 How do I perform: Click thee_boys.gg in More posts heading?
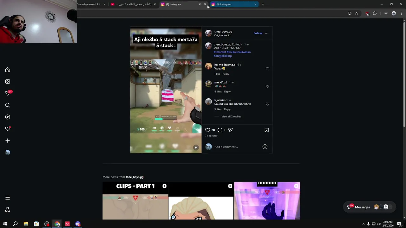click(134, 177)
